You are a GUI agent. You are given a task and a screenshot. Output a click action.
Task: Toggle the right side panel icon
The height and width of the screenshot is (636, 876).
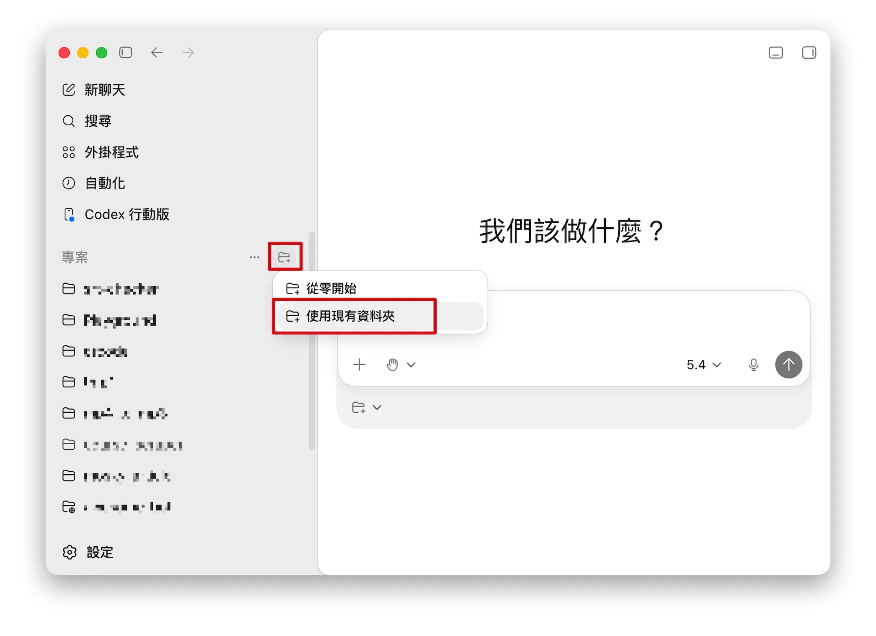click(x=809, y=53)
